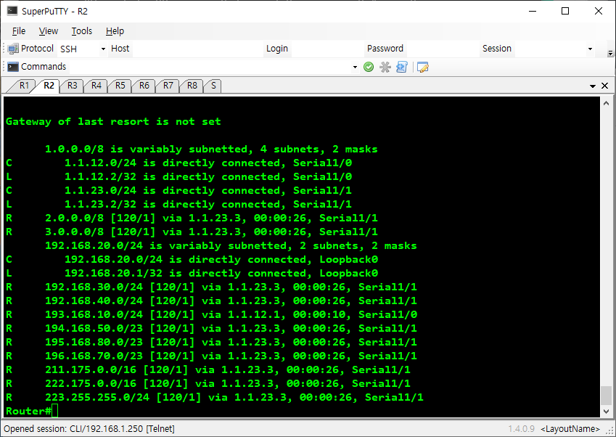Click the 211.175.0.0/16 route line

208,369
